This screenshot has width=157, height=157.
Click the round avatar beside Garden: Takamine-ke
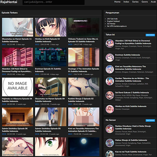(x=110, y=81)
